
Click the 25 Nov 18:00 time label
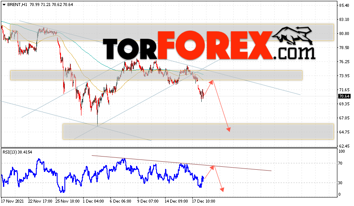(x=67, y=201)
